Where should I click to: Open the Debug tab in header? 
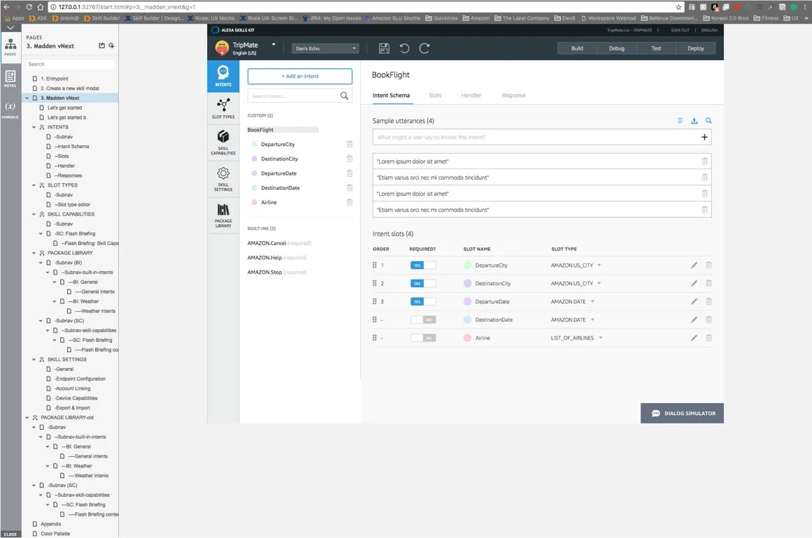click(x=616, y=48)
